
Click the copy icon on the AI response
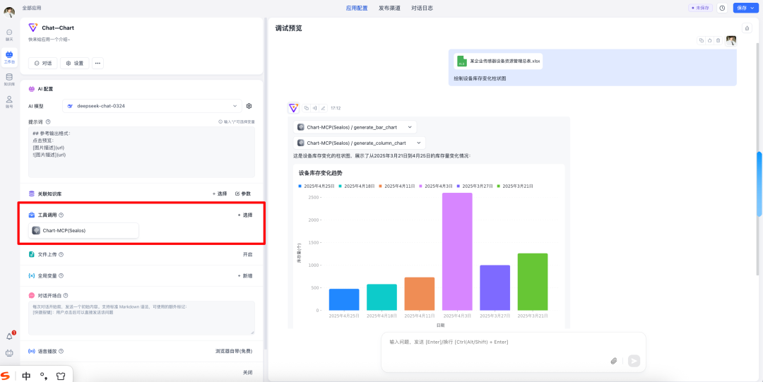tap(307, 108)
